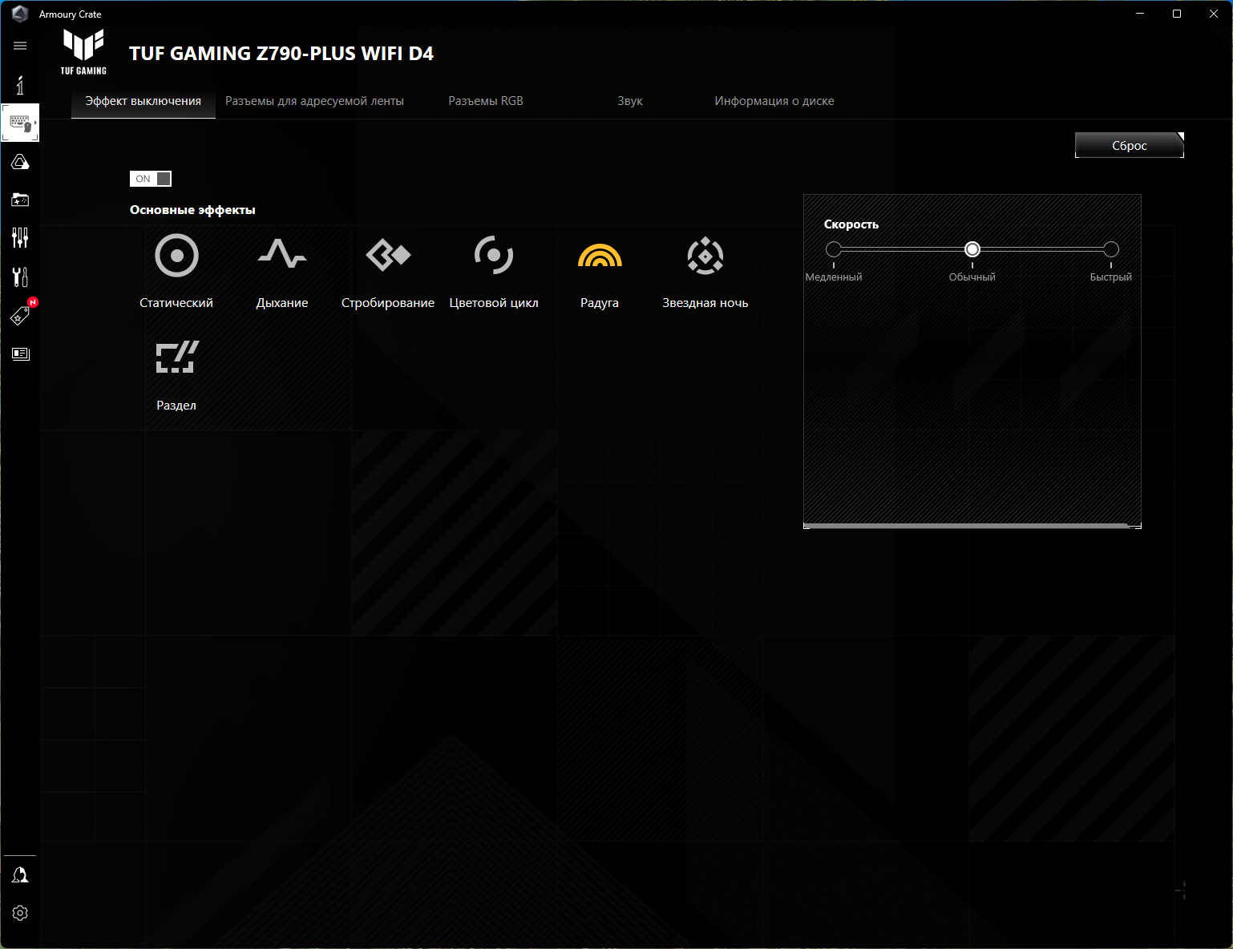Toggle the ON lighting switch

(x=151, y=179)
